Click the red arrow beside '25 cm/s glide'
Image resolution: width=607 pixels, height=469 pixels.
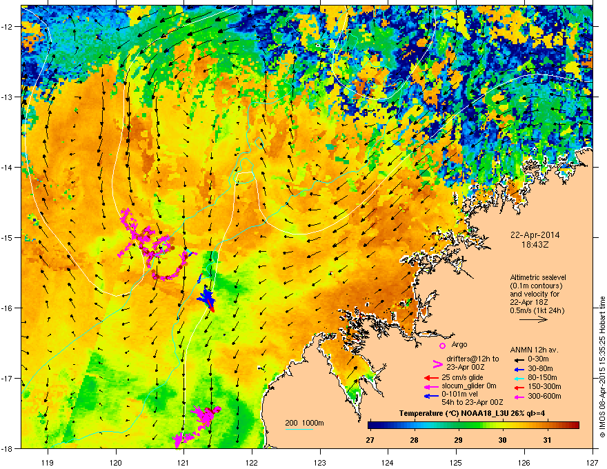click(431, 378)
